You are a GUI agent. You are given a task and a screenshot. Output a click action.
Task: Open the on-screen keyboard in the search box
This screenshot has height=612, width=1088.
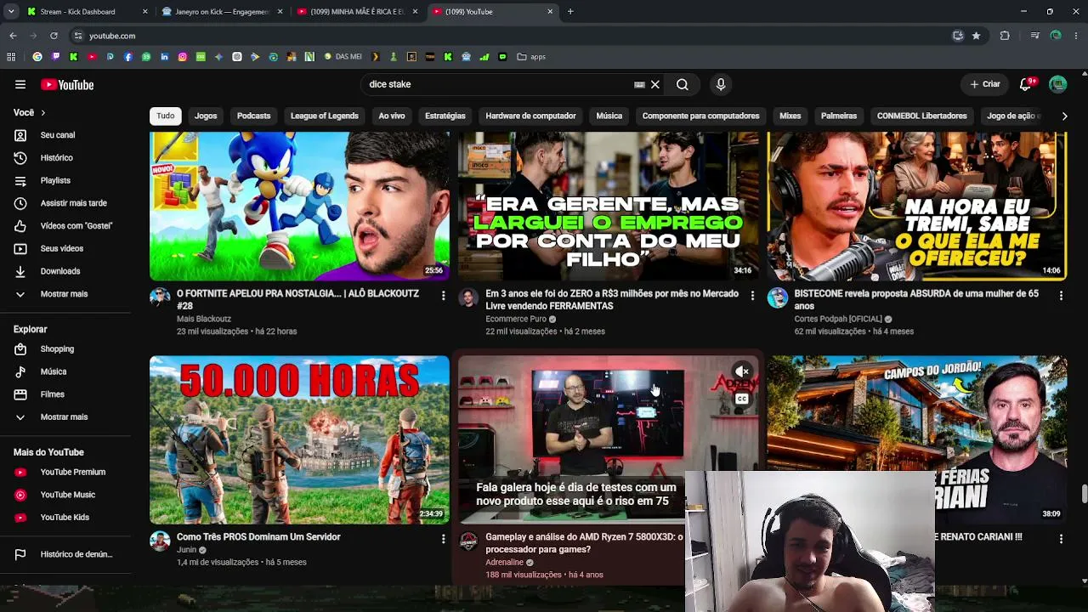pos(639,84)
